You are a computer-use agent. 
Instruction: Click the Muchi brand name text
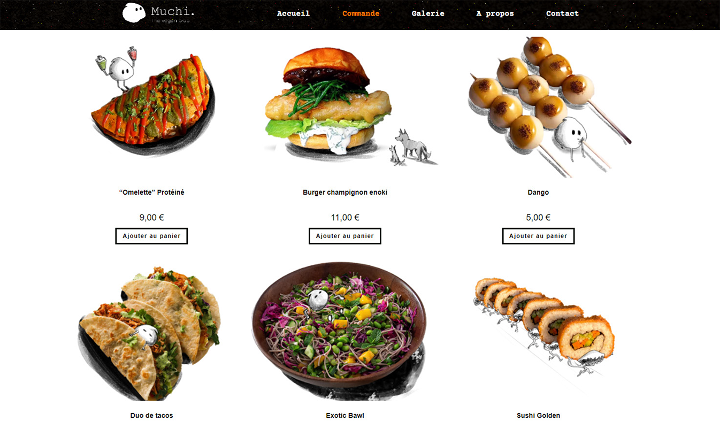click(x=172, y=11)
